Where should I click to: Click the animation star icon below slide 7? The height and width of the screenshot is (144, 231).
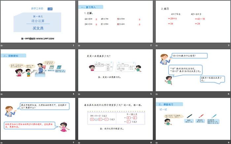2,142
